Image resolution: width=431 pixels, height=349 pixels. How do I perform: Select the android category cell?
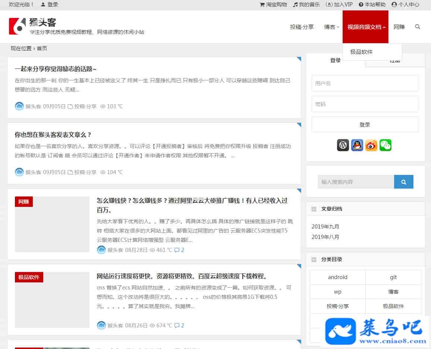337,277
